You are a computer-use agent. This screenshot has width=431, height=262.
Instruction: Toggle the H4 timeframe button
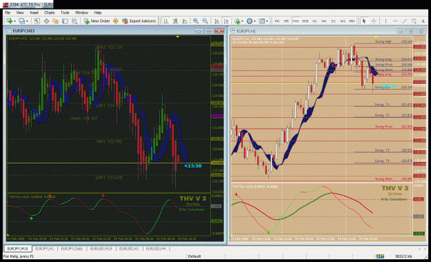tap(324, 21)
